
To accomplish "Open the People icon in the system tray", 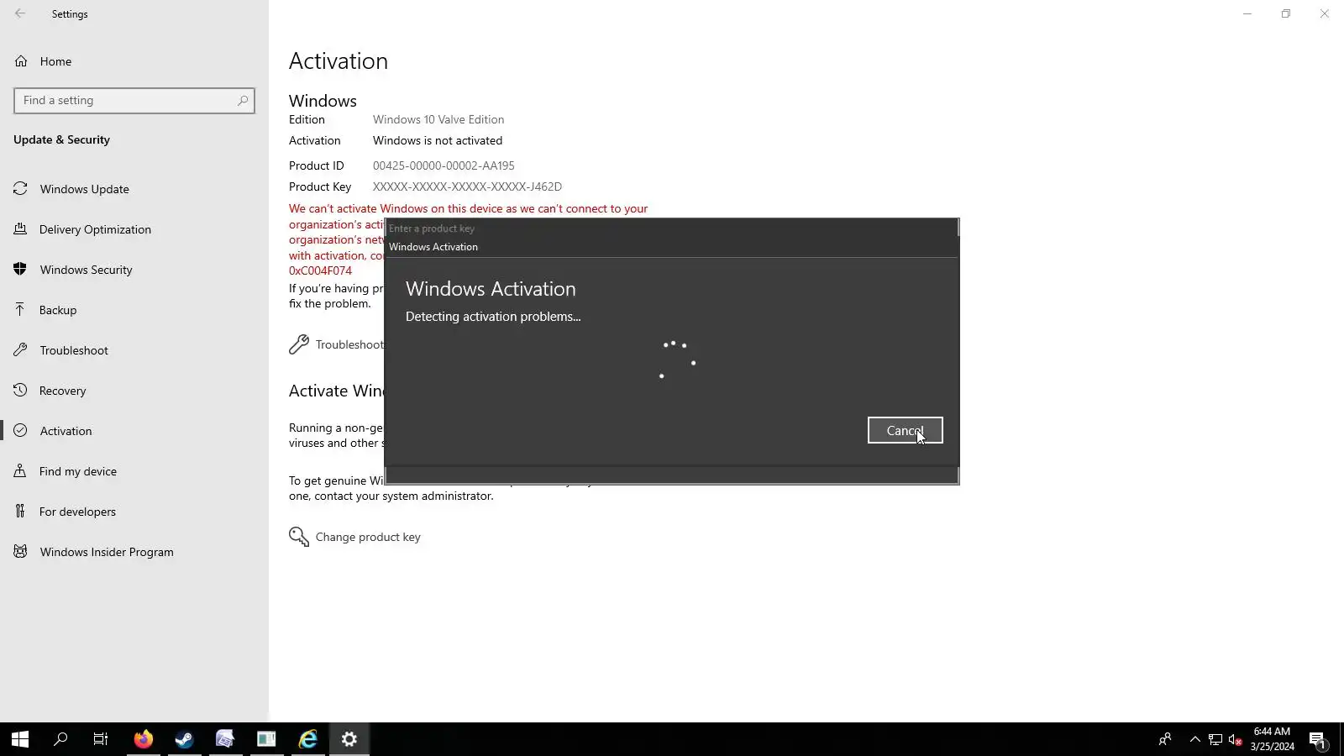I will pos(1165,739).
